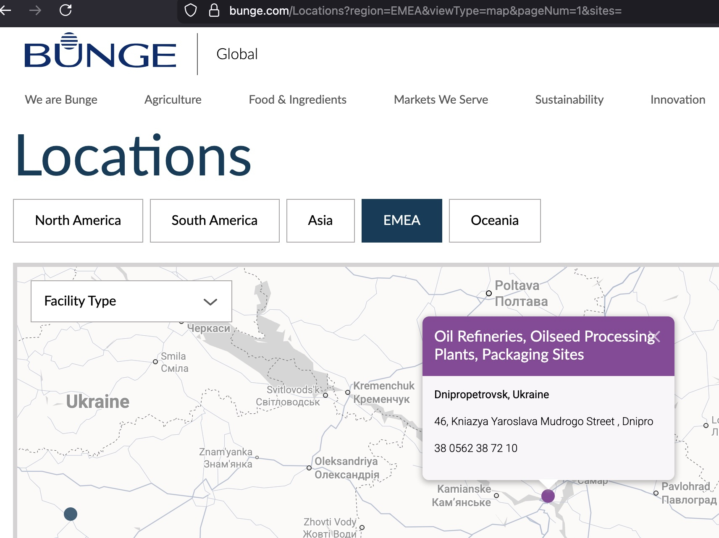Click the dark blue map marker
The image size is (719, 538).
71,514
